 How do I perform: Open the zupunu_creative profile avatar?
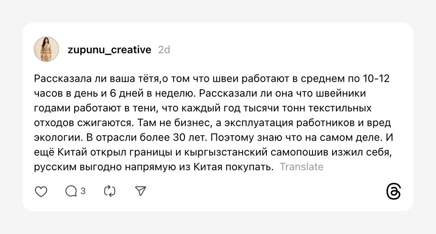[46, 49]
